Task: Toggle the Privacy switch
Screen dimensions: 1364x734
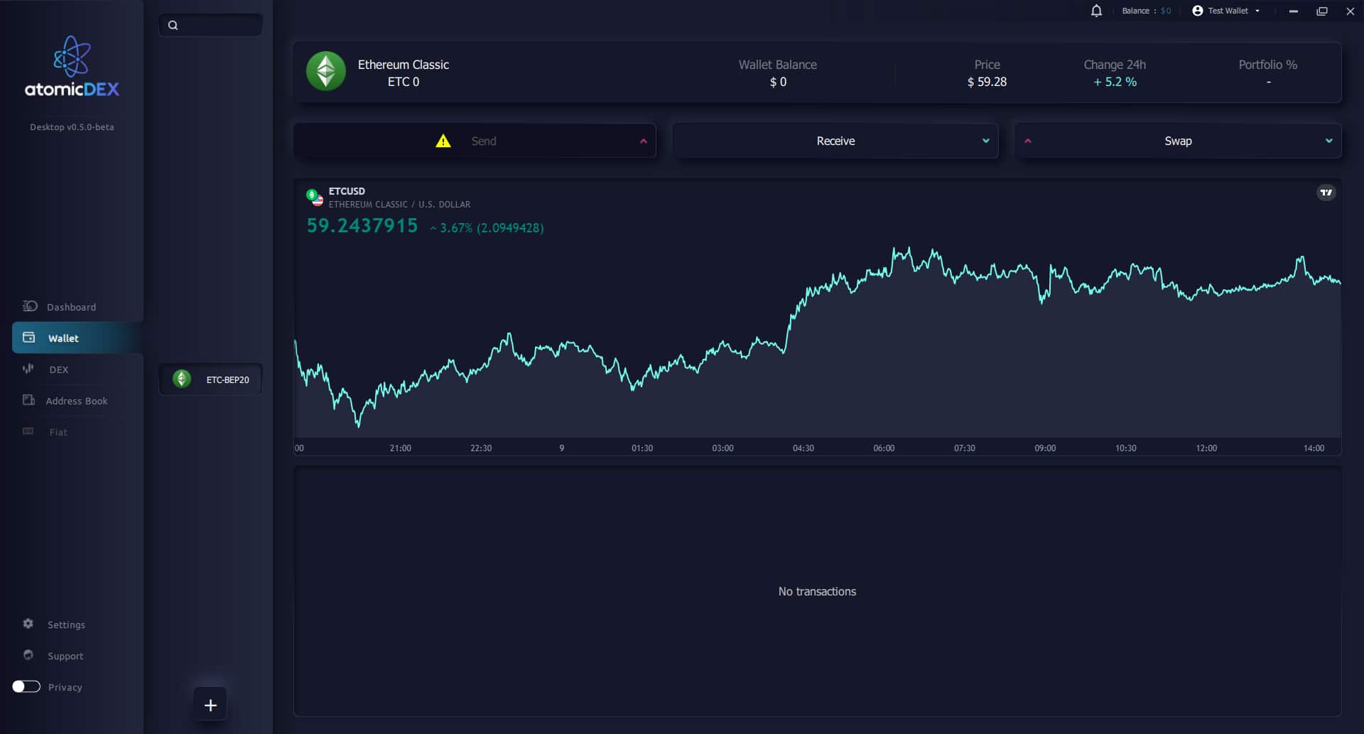Action: pos(26,686)
